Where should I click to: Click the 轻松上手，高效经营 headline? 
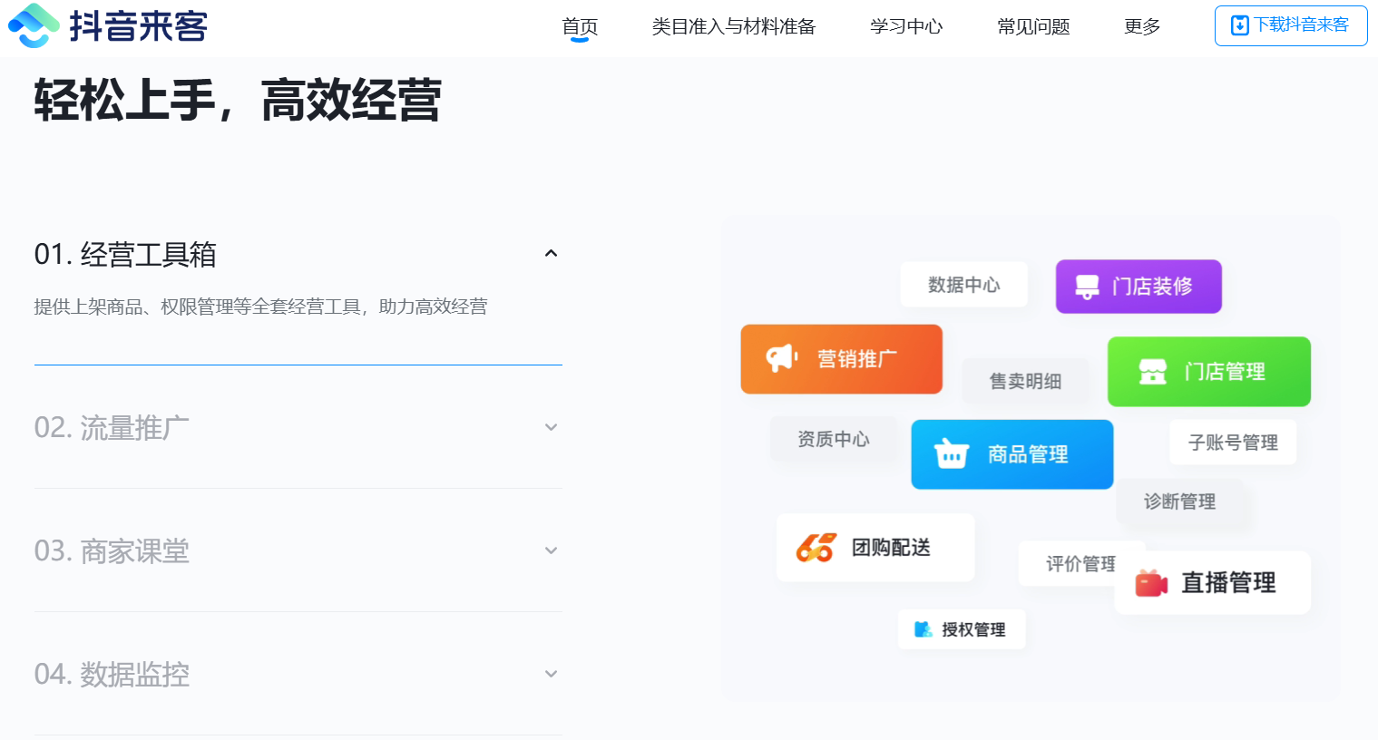[x=238, y=100]
